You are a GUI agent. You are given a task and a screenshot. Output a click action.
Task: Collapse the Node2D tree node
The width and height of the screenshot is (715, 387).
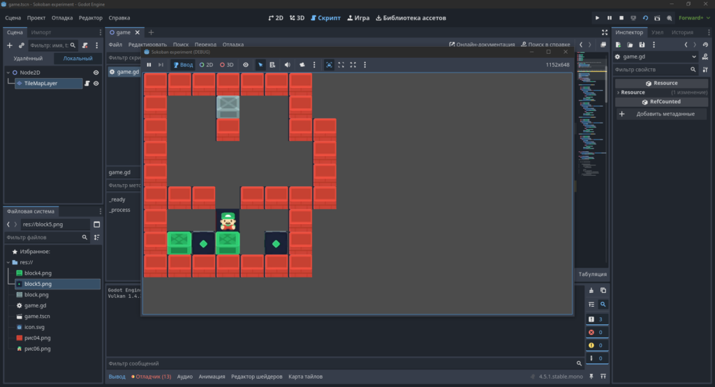pos(8,73)
